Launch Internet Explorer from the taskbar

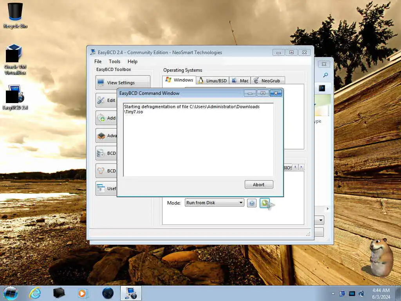point(35,293)
